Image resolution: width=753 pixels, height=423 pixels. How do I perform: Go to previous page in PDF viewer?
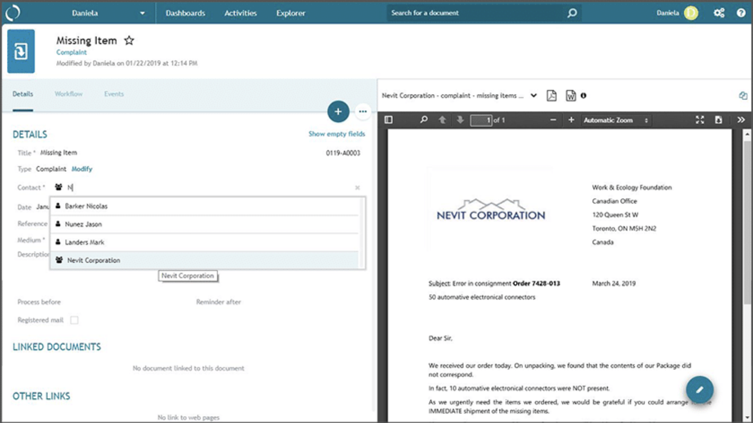(442, 120)
